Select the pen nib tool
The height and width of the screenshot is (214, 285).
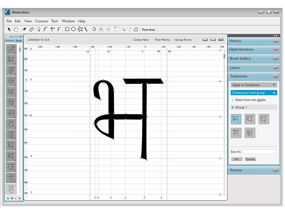(x=39, y=29)
